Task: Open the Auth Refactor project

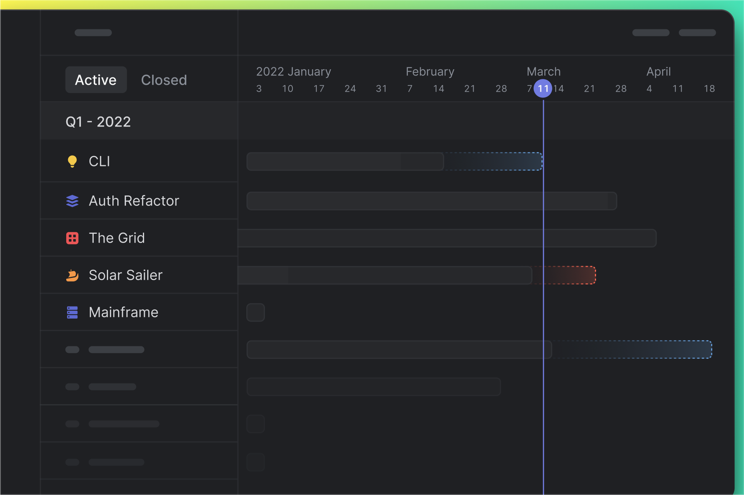Action: (x=139, y=201)
